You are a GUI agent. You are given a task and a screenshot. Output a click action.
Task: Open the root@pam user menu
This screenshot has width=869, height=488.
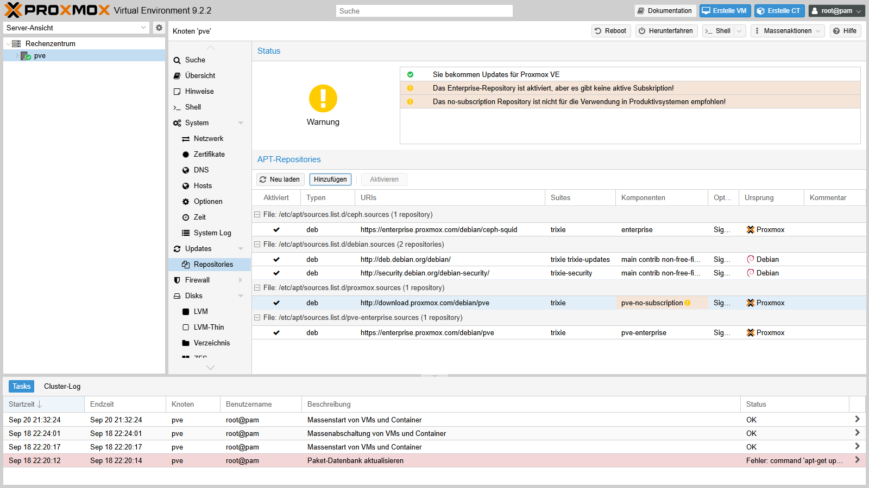(x=836, y=11)
